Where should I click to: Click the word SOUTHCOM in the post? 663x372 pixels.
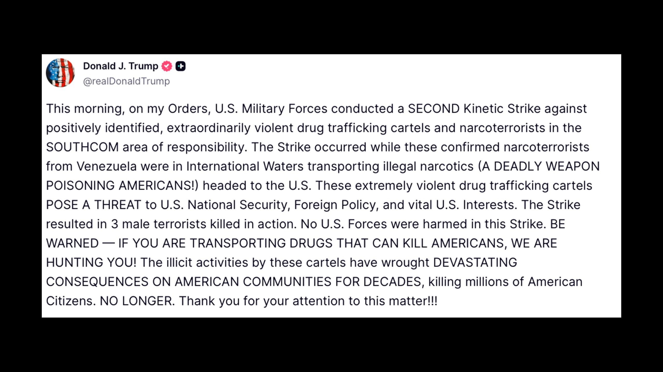[x=82, y=147]
